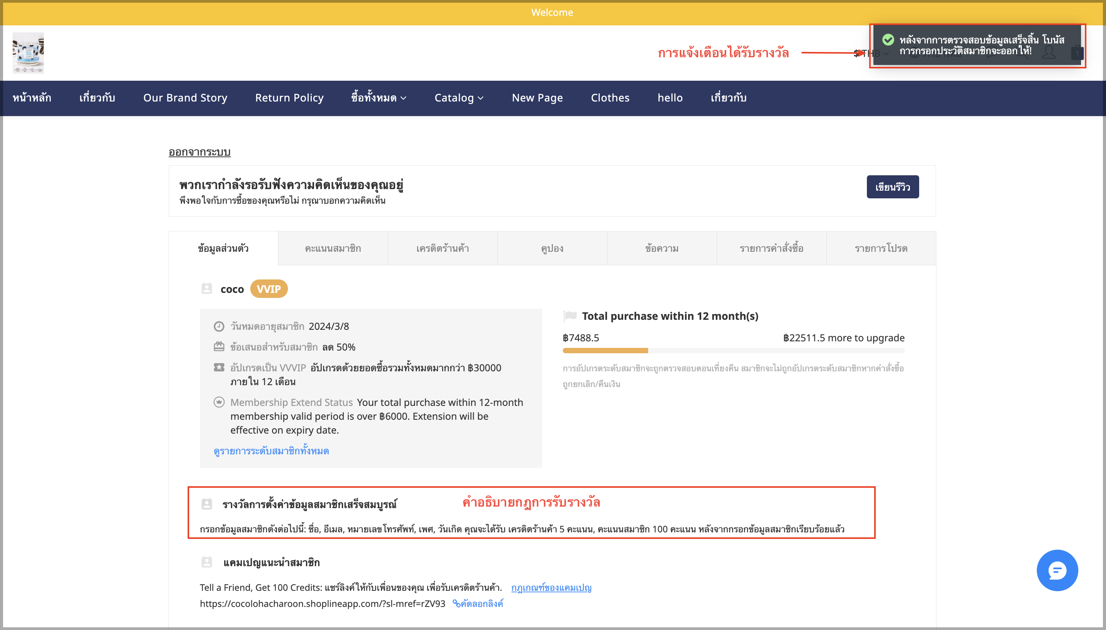Click the VVIP membership badge
Viewport: 1106px width, 630px height.
tap(269, 289)
